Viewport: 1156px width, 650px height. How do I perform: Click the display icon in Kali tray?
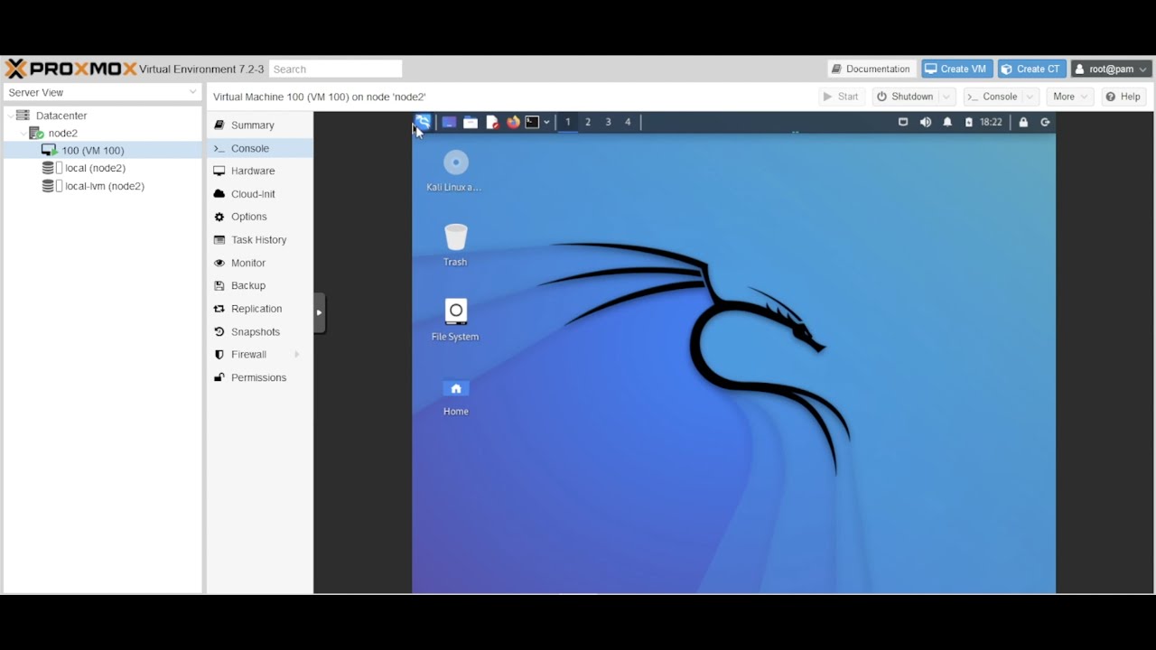point(903,122)
